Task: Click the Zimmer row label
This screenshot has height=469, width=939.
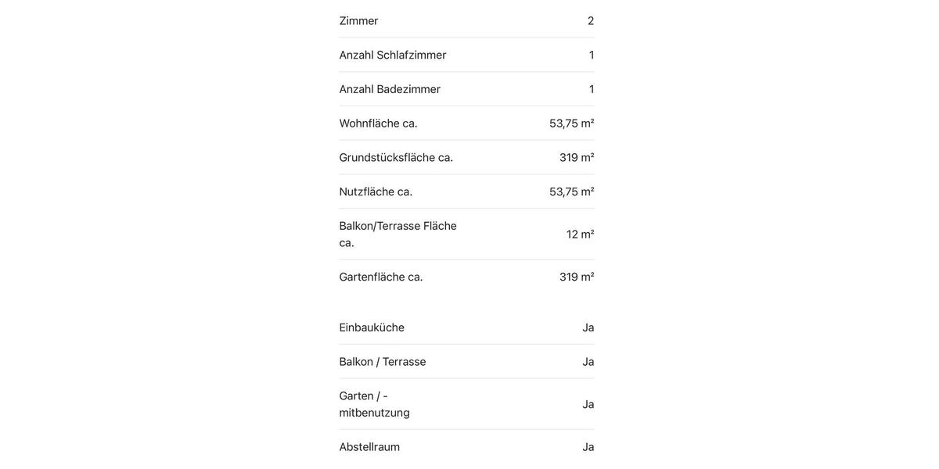Action: (358, 21)
